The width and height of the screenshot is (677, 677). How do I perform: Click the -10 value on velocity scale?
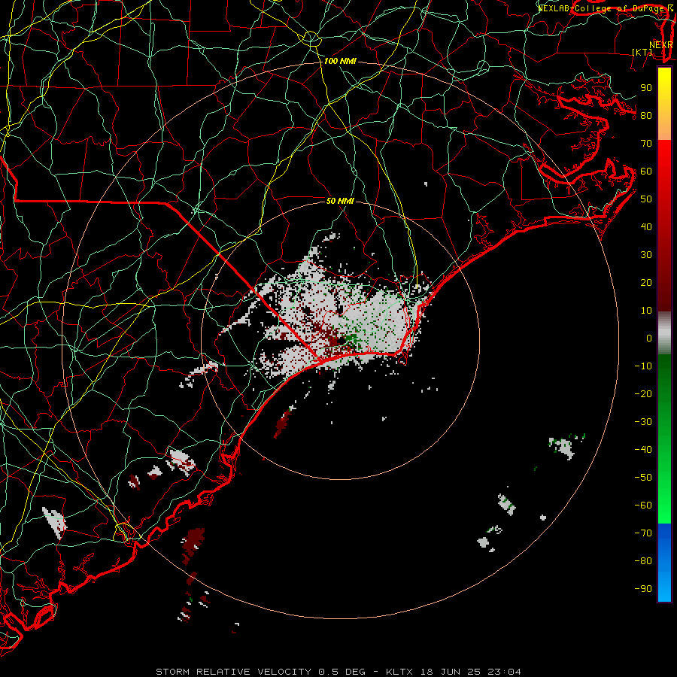pos(643,366)
